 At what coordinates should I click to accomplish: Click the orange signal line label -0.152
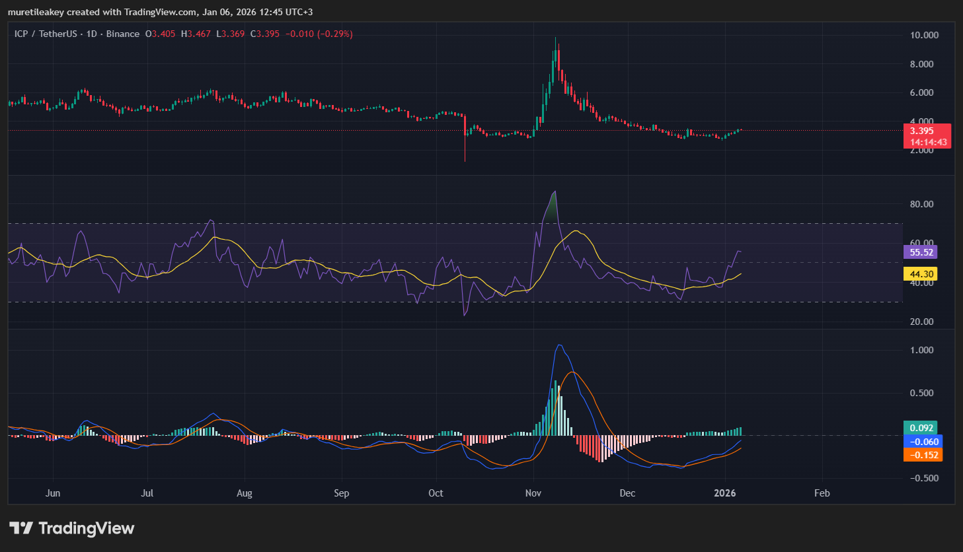(x=923, y=455)
